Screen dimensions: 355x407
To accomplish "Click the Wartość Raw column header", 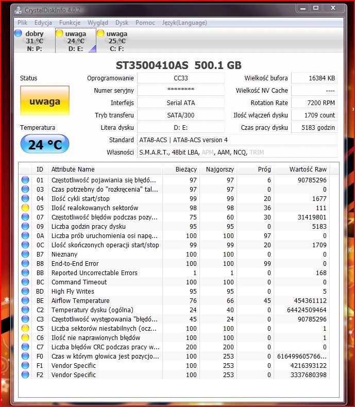I will [301, 169].
